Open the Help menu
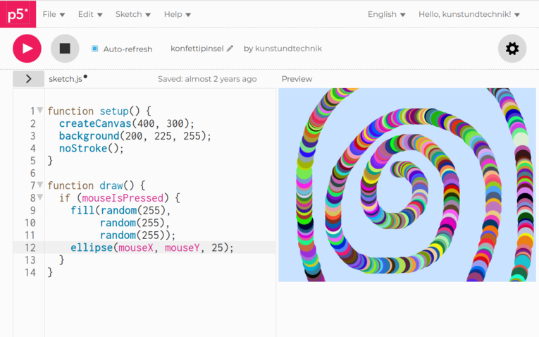539x337 pixels. (x=177, y=14)
